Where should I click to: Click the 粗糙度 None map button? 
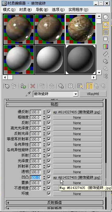pos(77,118)
